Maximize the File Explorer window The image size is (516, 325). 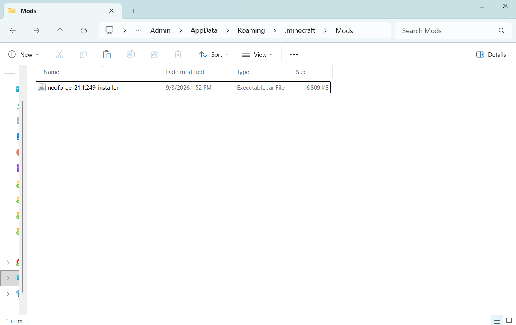pyautogui.click(x=482, y=6)
